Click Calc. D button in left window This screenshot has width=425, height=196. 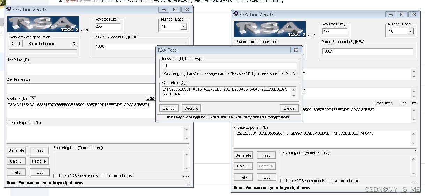tap(16, 161)
